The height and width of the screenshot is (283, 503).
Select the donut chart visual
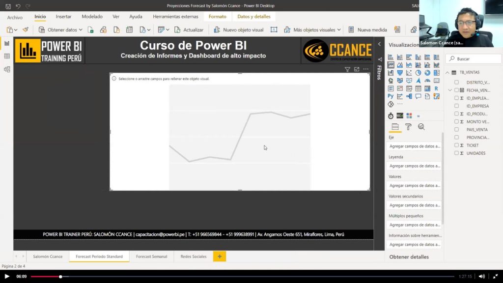tap(427, 73)
